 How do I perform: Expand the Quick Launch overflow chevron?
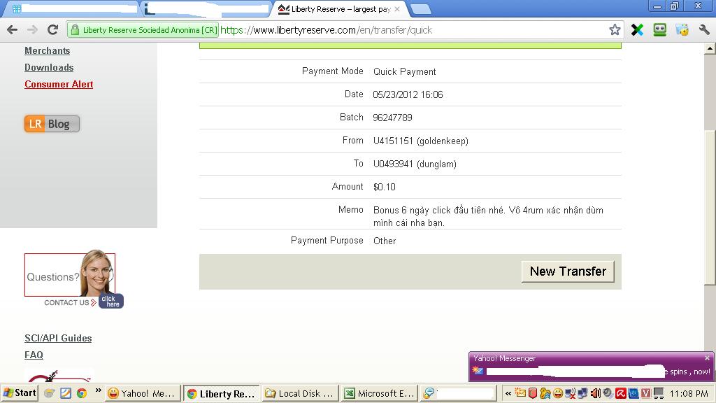click(98, 390)
